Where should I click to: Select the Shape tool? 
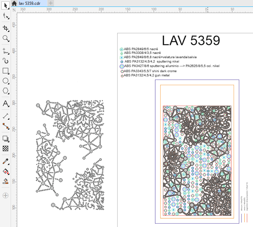coord(5,16)
